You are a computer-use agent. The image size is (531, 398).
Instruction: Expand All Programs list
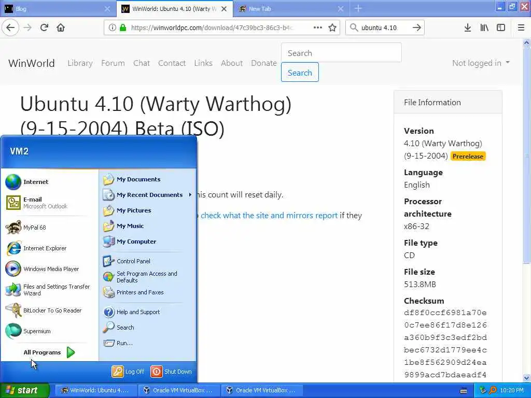coord(49,352)
